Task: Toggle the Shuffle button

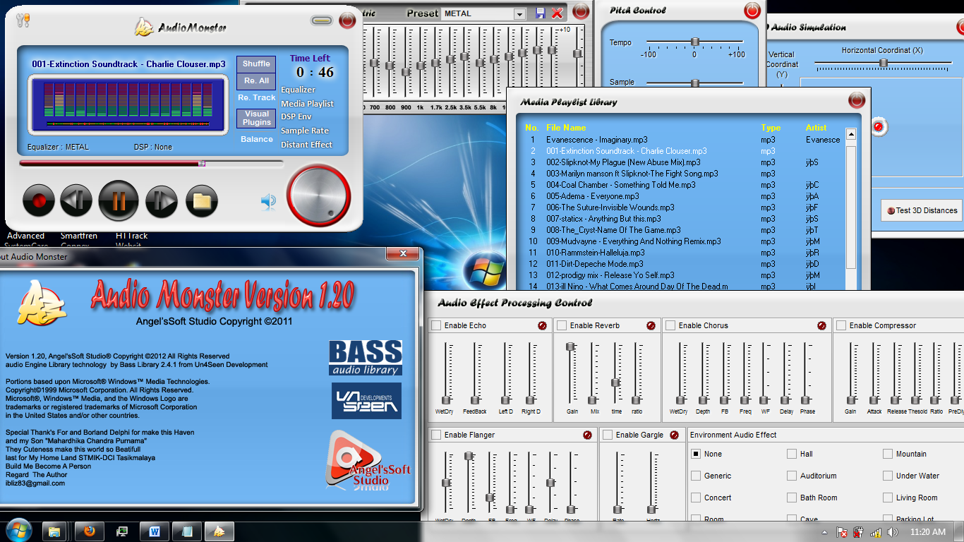Action: click(x=256, y=64)
